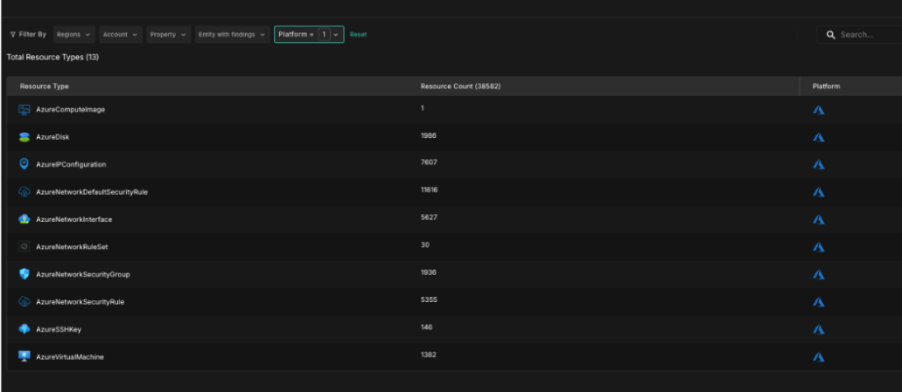Click the AzureNetworkSecurityGroup shield icon
Screen dimensions: 902x392
click(24, 274)
